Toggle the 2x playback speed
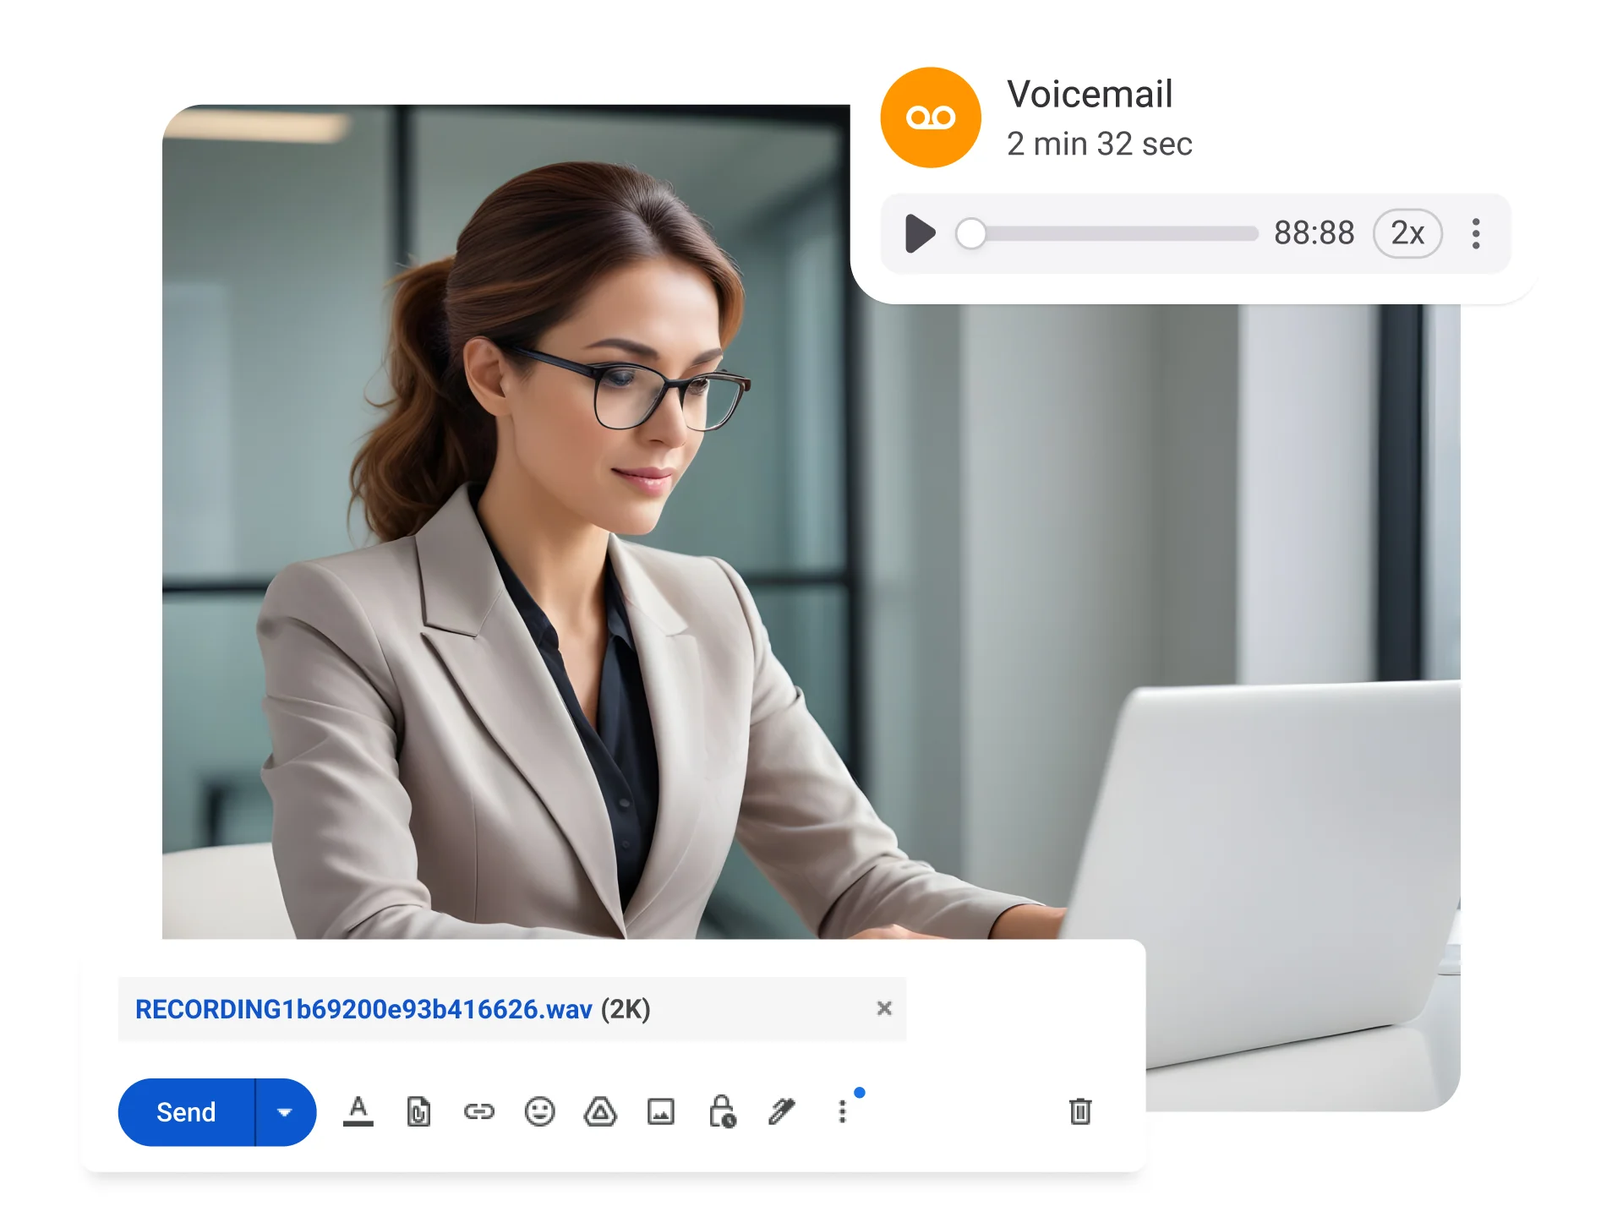This screenshot has height=1217, width=1623. point(1407,233)
